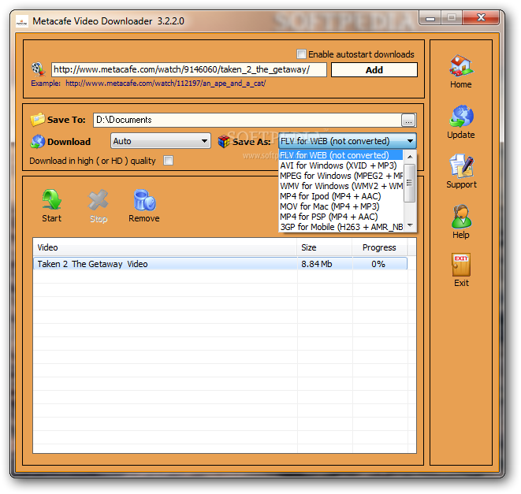Viewport: 521px width, 494px height.
Task: Click the browse button next to Save To path
Action: click(x=408, y=121)
